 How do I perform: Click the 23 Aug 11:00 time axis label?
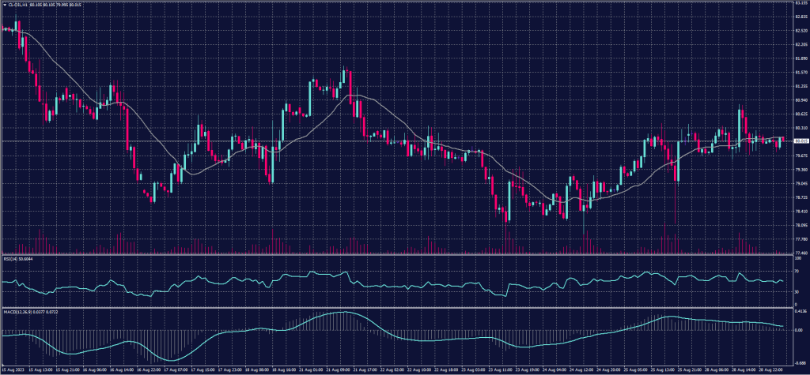(500, 370)
